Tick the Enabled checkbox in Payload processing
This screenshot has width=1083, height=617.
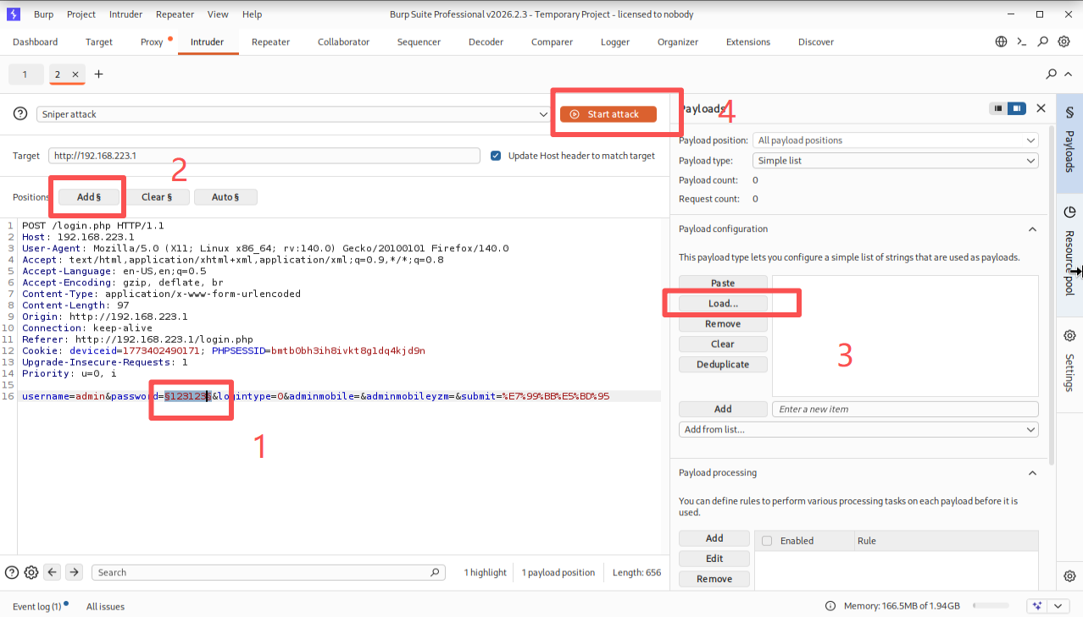click(767, 541)
